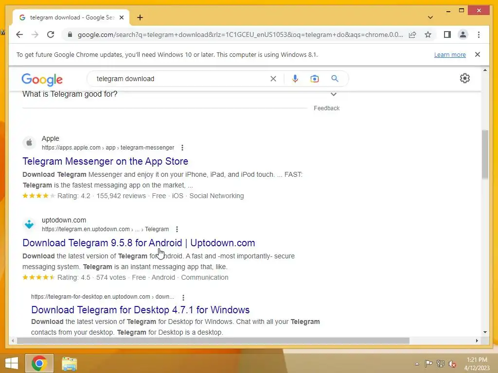Open Download Telegram for Desktop 4.7.1 link
498x373 pixels.
(141, 309)
